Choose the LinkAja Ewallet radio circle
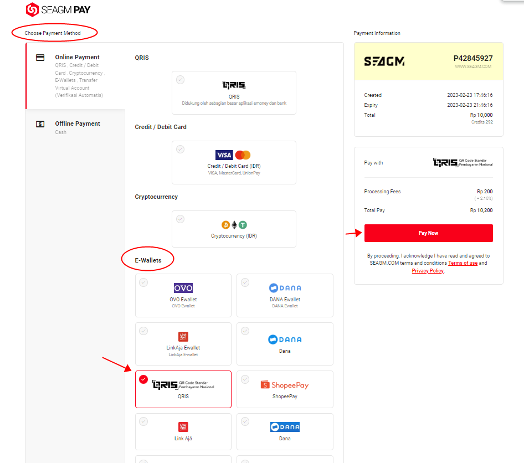The image size is (524, 463). (143, 331)
